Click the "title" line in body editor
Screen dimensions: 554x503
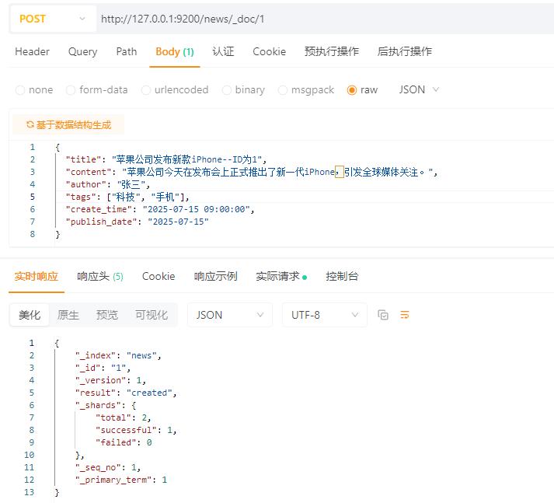pyautogui.click(x=166, y=159)
